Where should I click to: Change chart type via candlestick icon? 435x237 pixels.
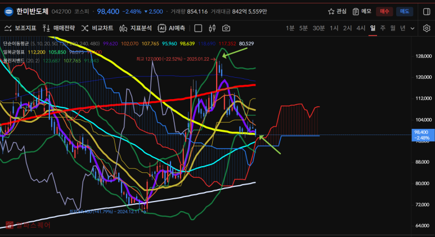coord(212,28)
